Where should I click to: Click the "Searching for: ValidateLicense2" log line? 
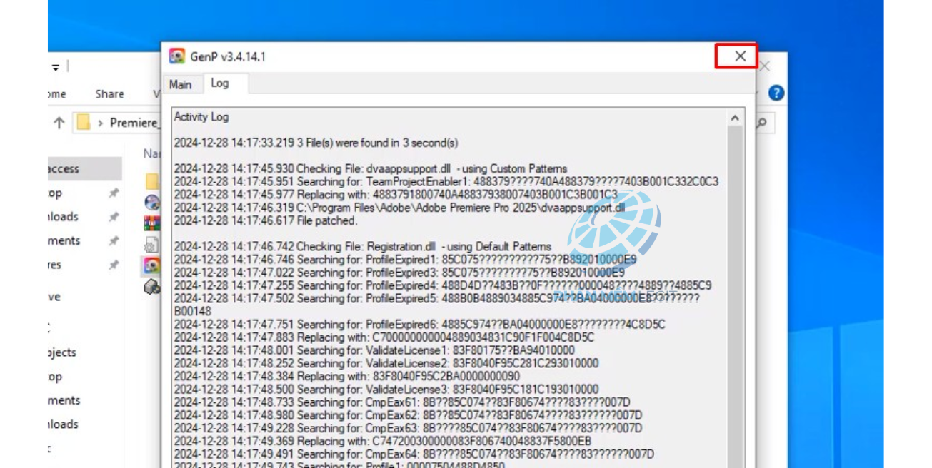pos(386,363)
